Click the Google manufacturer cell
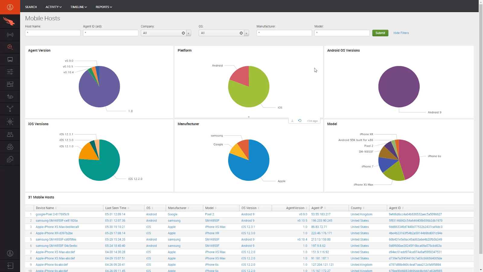This screenshot has height=272, width=483. tap(173, 214)
